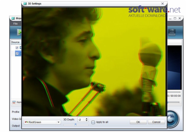Screen dimensions: 186x132
Task: Close the 3D Settings dialog
Action: coord(162,4)
